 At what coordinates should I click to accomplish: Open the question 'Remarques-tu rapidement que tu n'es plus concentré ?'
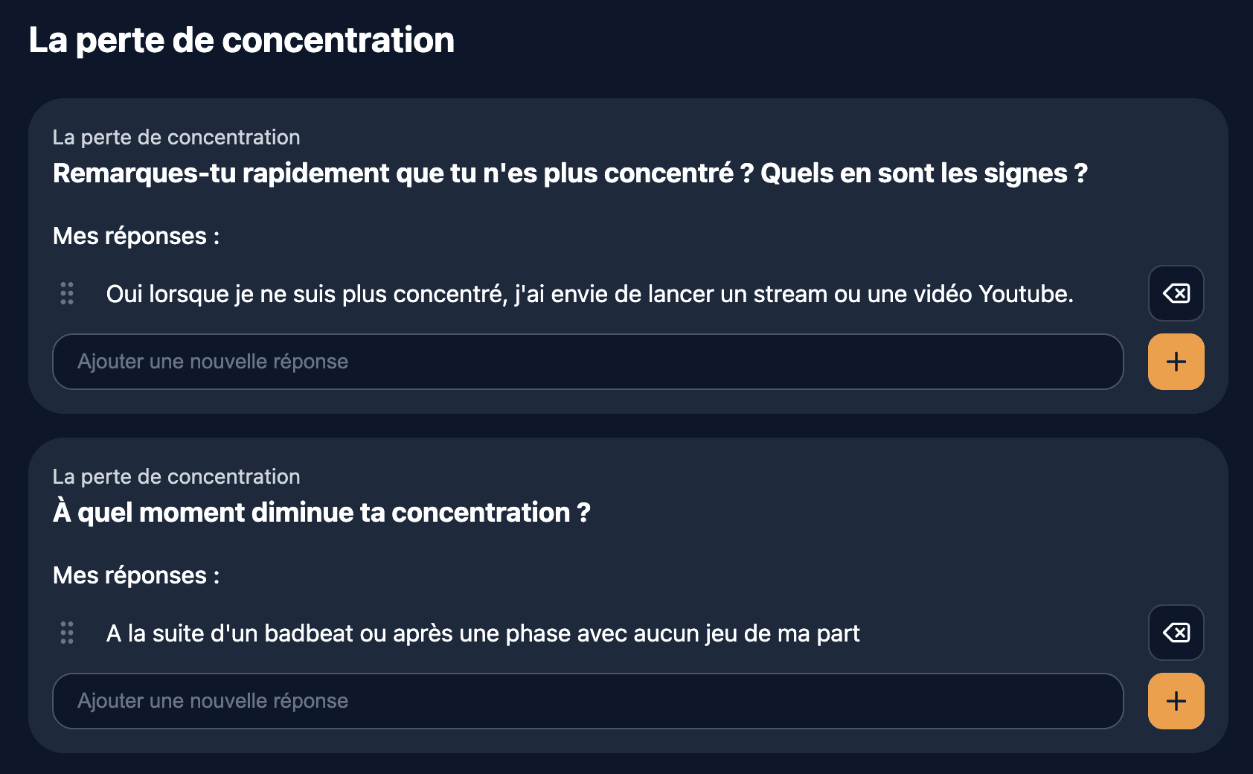[570, 173]
